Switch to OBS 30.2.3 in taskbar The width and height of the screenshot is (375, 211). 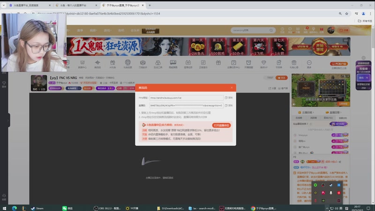[107, 208]
